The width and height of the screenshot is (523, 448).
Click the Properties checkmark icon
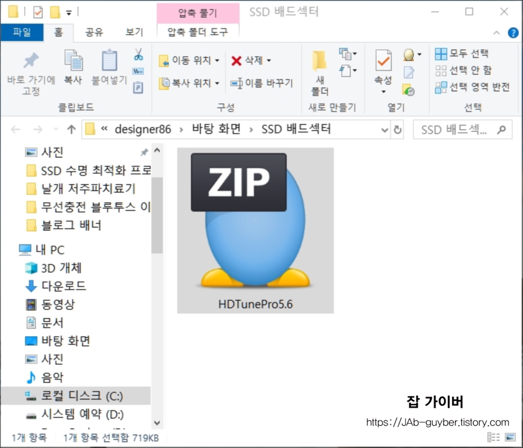tap(383, 60)
